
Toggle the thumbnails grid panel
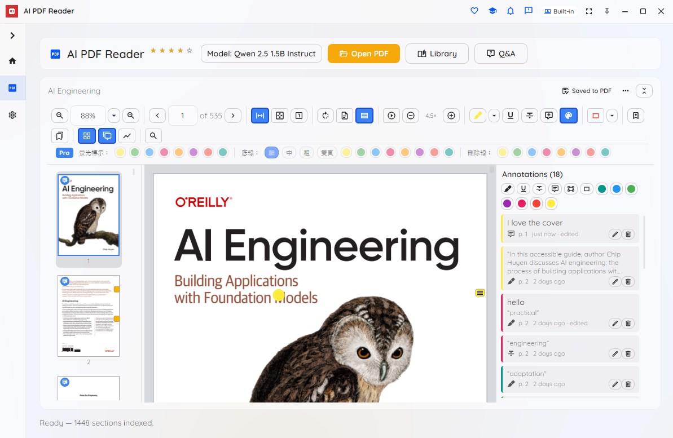pos(87,136)
